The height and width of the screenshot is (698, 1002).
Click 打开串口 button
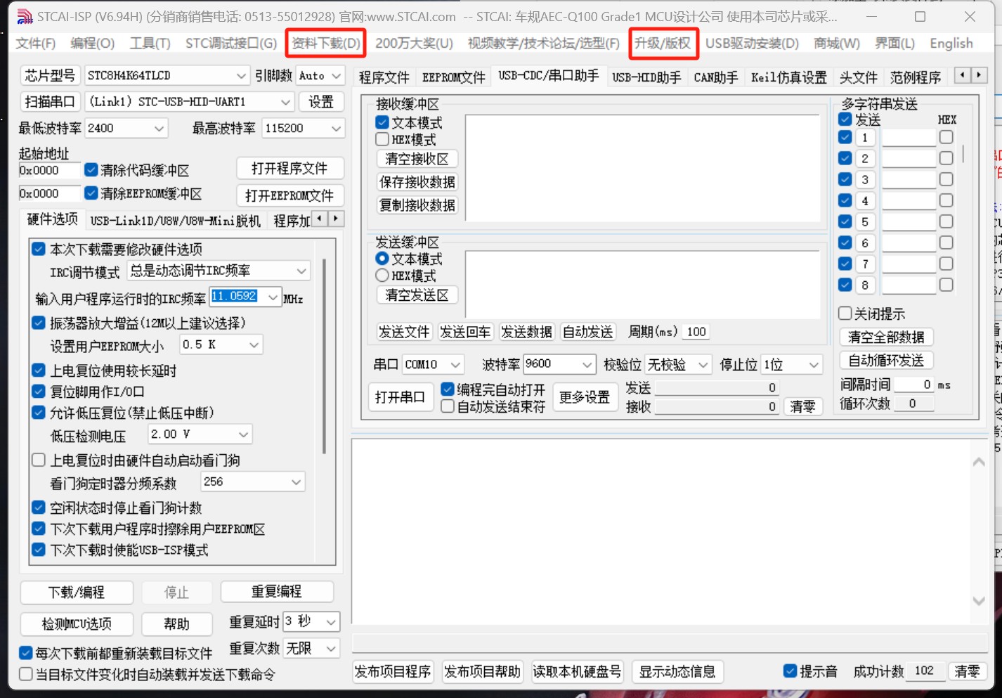[400, 397]
